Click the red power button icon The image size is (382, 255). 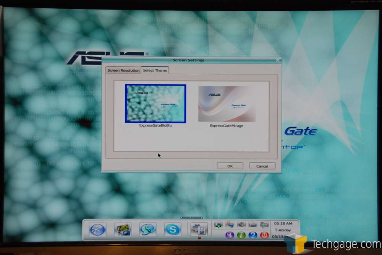(x=264, y=235)
